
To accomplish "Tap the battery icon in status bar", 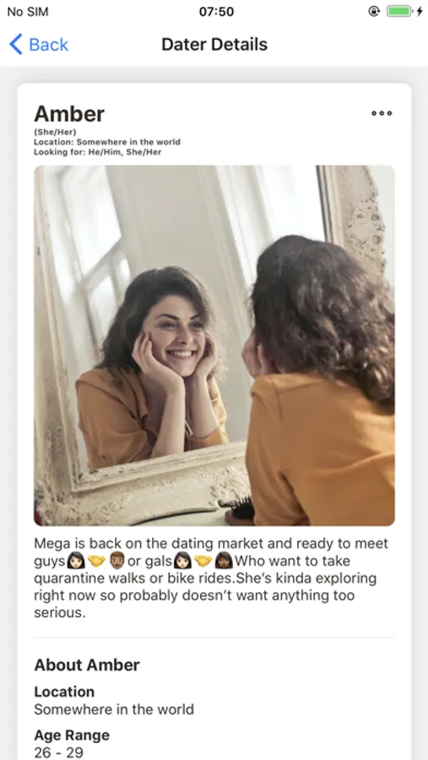I will click(x=399, y=11).
